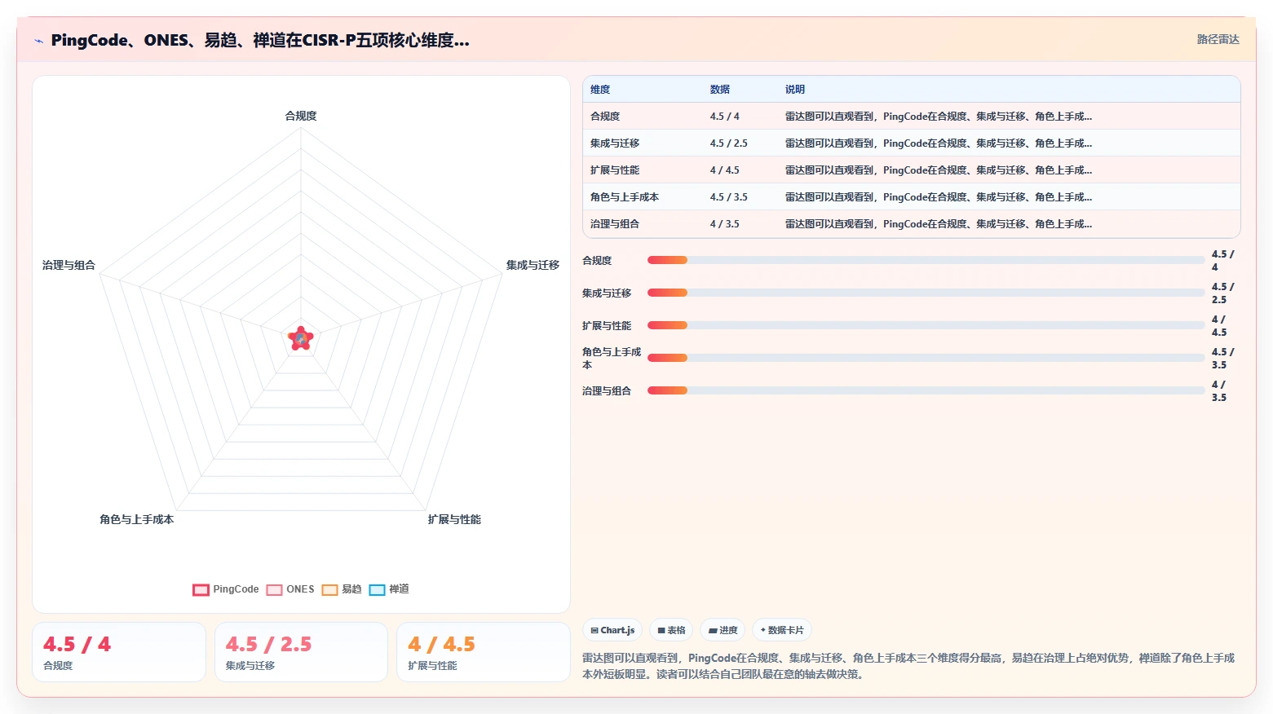Click the Chart.js tag chip

pyautogui.click(x=612, y=630)
